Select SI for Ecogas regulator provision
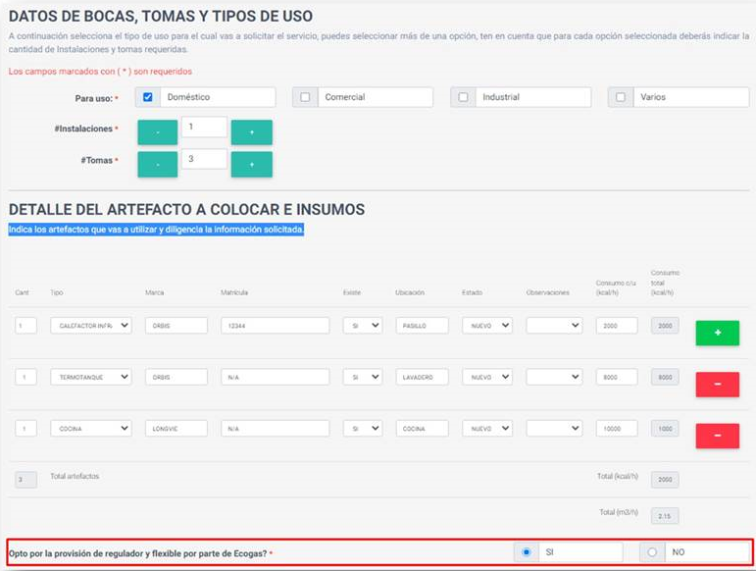Viewport: 756px width, 571px height. [528, 552]
